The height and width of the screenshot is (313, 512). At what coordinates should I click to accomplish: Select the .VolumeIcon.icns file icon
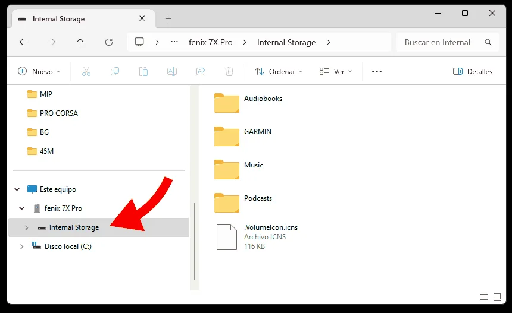click(227, 237)
